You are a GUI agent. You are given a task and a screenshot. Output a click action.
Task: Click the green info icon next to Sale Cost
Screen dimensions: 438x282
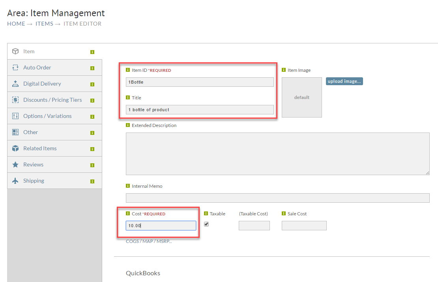coord(284,213)
